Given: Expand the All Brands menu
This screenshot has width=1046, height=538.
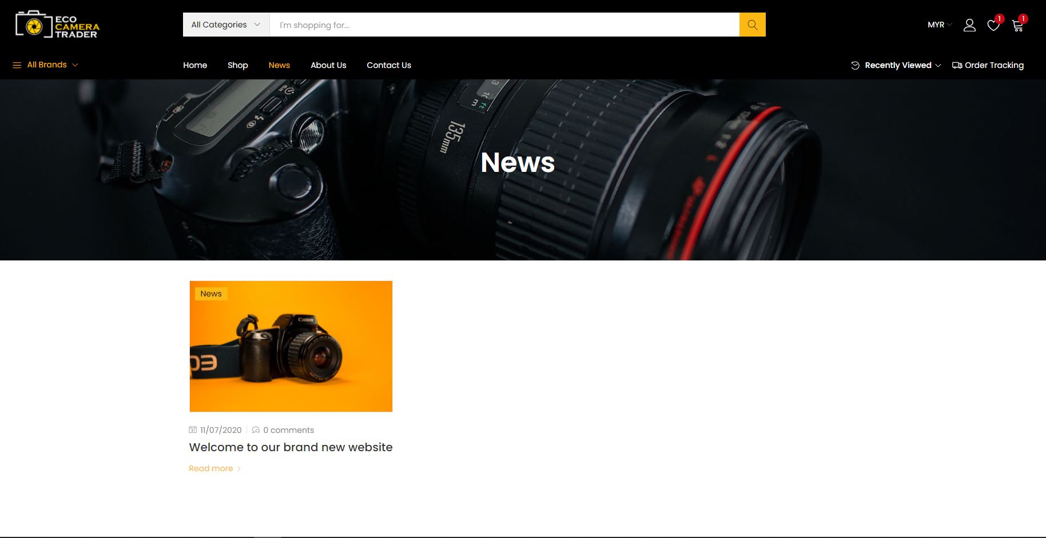Looking at the screenshot, I should 47,65.
